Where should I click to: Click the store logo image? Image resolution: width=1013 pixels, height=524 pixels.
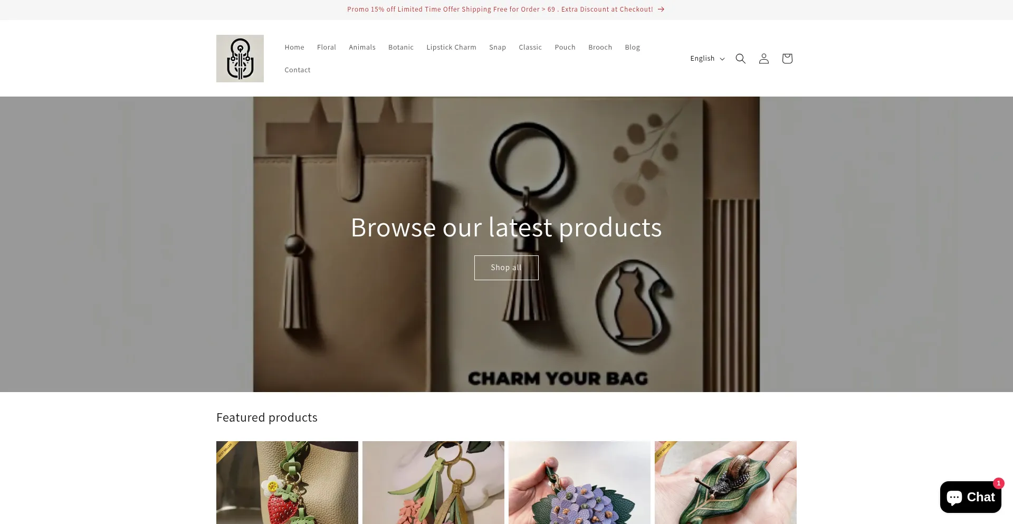[240, 59]
